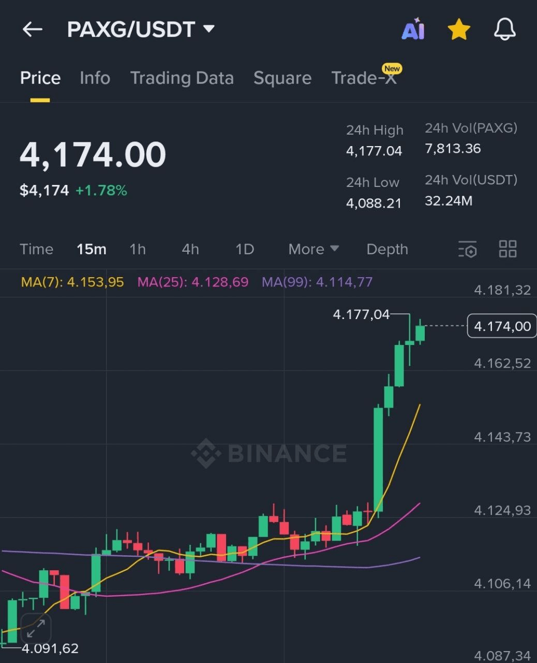The height and width of the screenshot is (663, 537).
Task: Open the AI assistant
Action: [413, 30]
